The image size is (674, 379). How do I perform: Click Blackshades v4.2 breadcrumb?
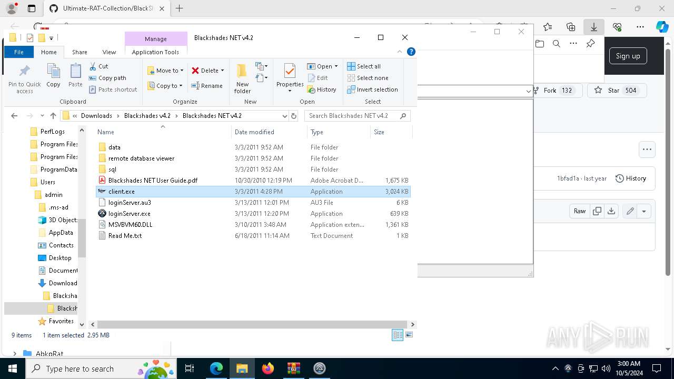[x=147, y=116]
